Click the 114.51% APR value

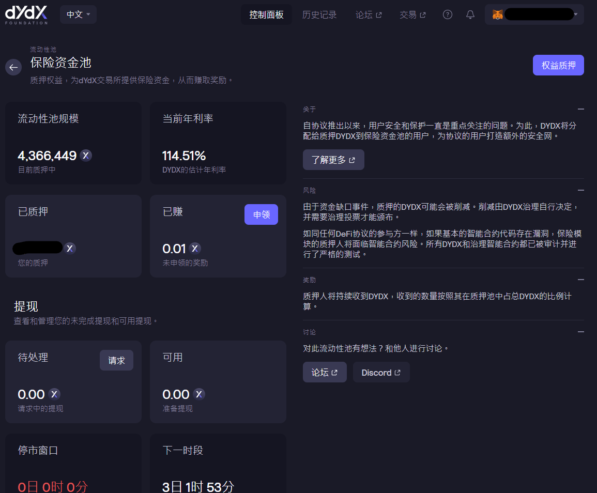[x=184, y=156]
